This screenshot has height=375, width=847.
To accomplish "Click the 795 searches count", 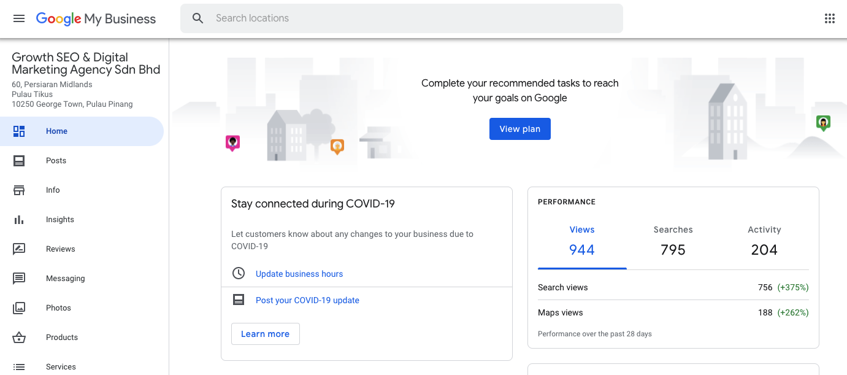I will click(673, 250).
